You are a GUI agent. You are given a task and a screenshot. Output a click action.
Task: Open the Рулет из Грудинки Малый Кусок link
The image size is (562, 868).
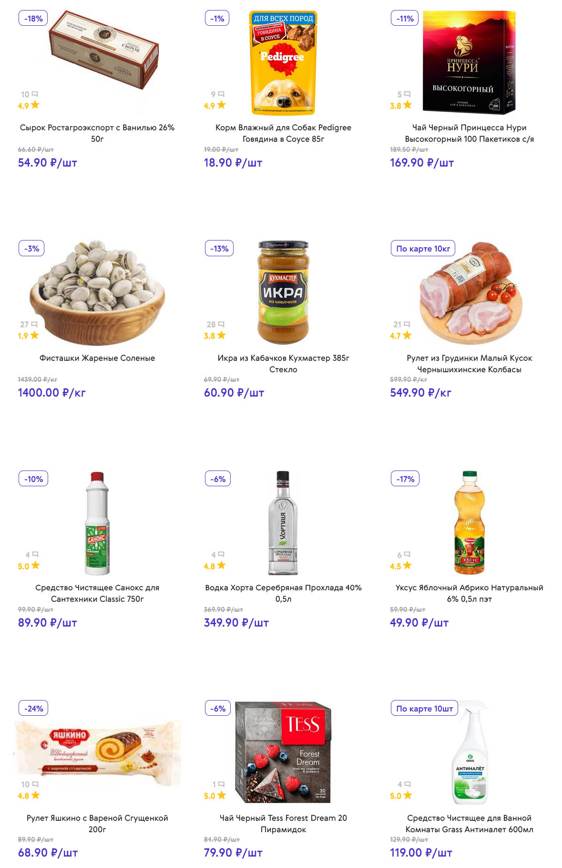(x=469, y=364)
